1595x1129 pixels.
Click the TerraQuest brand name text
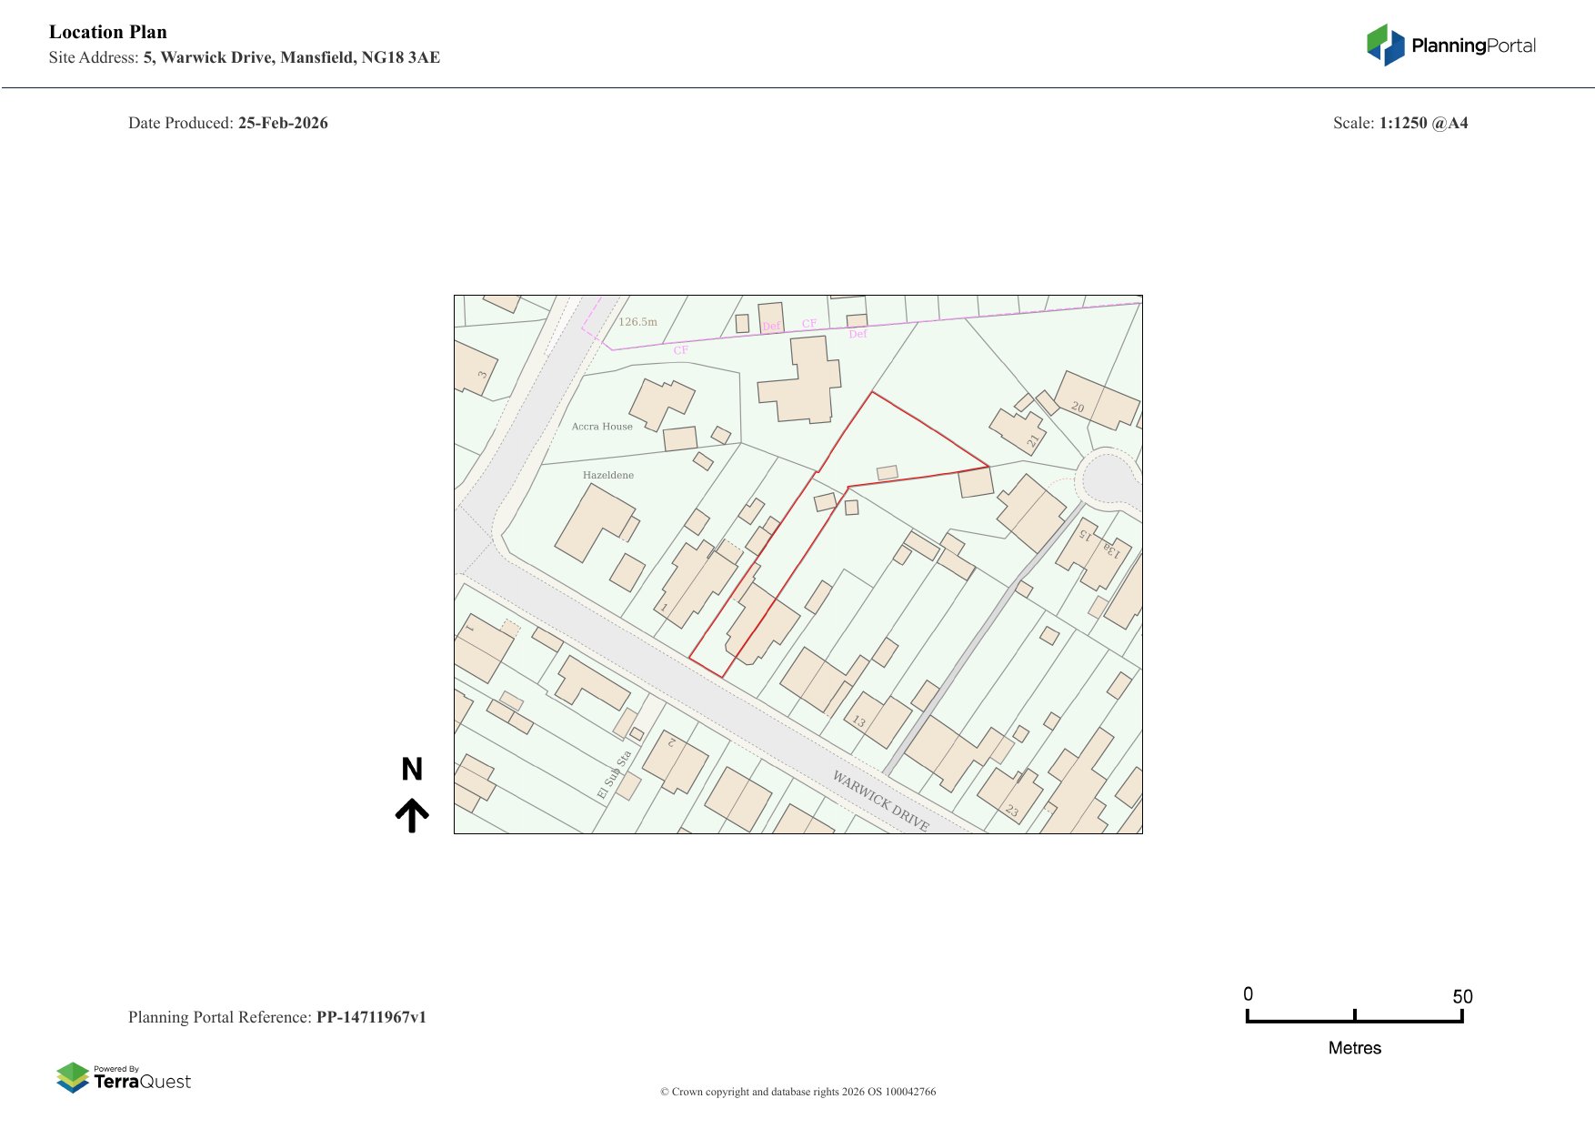(x=143, y=1082)
